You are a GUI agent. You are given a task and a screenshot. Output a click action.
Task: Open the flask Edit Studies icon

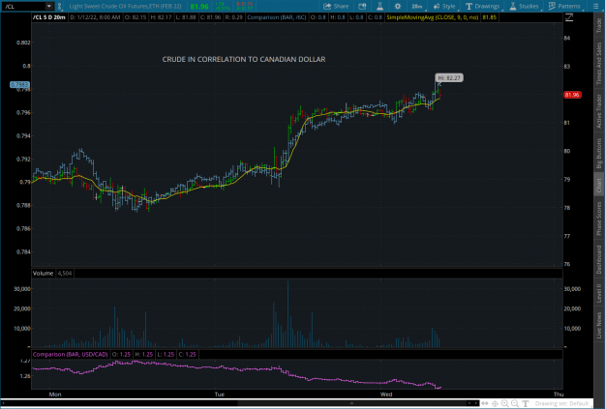pyautogui.click(x=379, y=6)
